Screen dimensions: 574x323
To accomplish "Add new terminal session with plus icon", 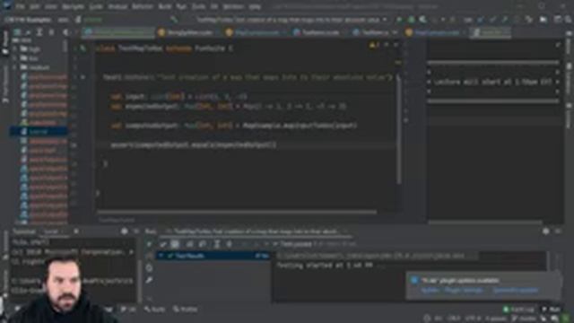I will click(76, 231).
